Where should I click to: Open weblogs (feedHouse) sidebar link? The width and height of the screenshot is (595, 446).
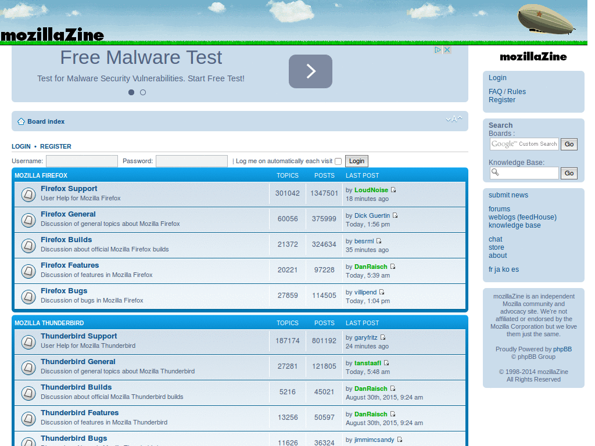coord(522,217)
